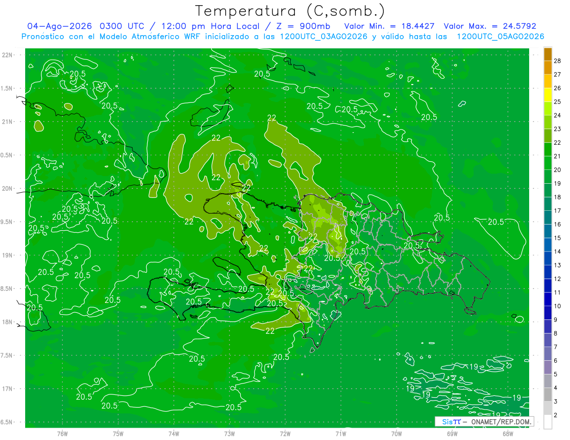Screen dimensions: 570x440
Task: Click the legend scale value 9
Action: 556,320
